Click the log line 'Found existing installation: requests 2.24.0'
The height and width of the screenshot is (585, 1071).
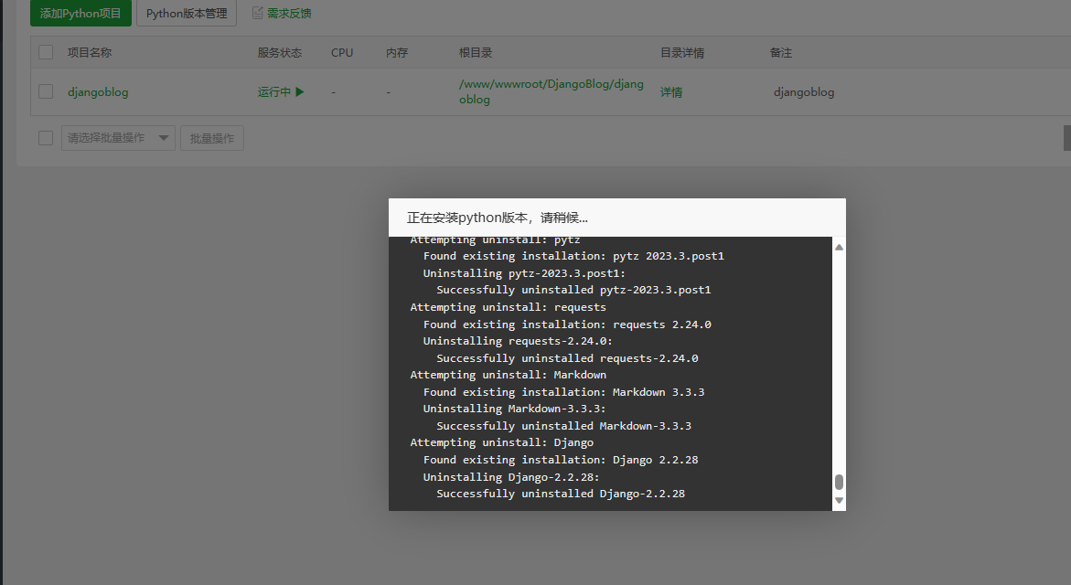click(x=567, y=324)
